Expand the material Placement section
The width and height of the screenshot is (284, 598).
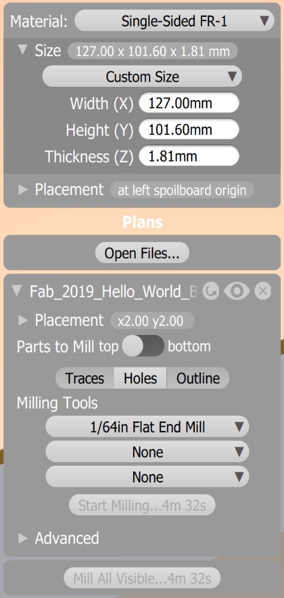23,190
